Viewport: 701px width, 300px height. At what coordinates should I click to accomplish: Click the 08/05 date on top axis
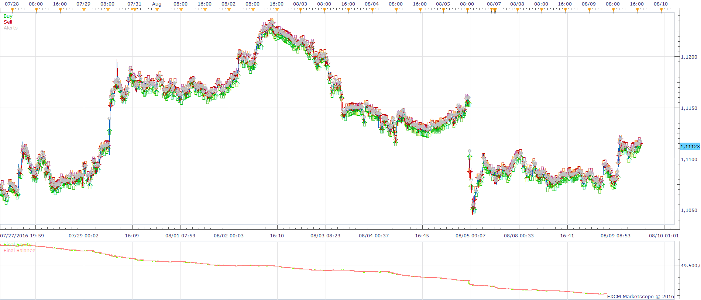(x=443, y=4)
